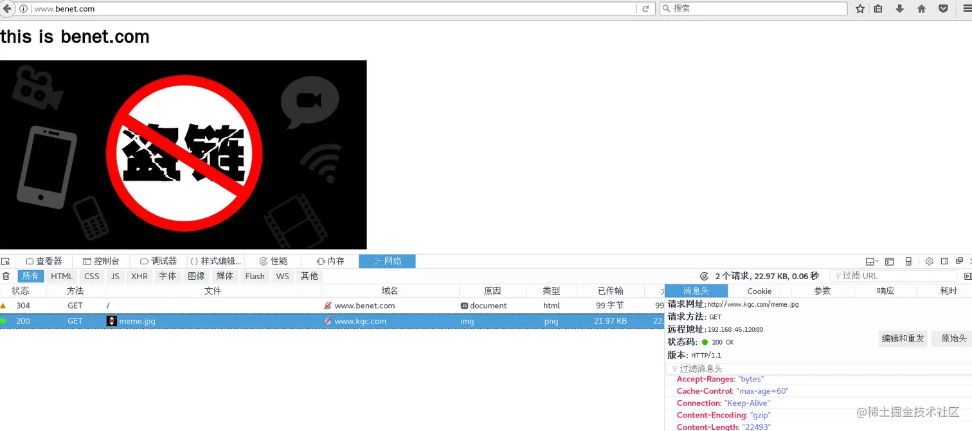
Task: Open the toolbox docking dropdown arrow
Action: click(876, 261)
